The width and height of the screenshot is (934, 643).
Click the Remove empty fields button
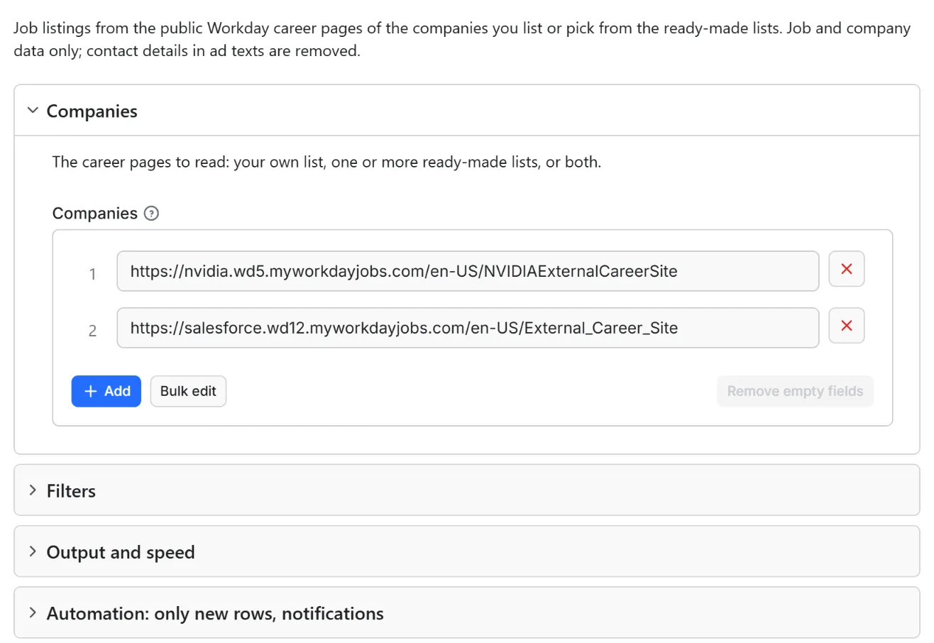click(795, 391)
